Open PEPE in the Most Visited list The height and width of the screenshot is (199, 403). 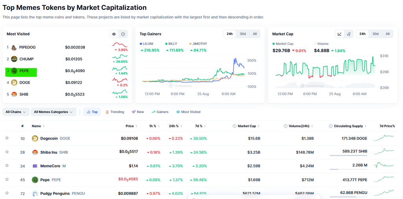tap(24, 71)
